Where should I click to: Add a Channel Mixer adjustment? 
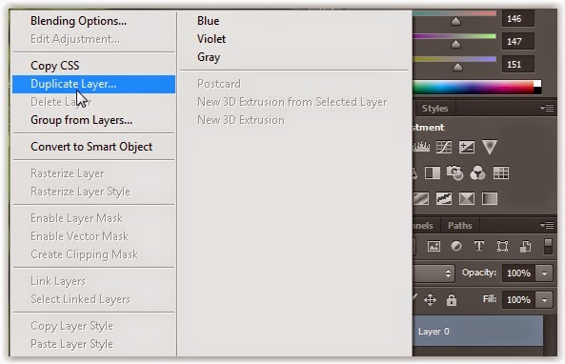477,173
